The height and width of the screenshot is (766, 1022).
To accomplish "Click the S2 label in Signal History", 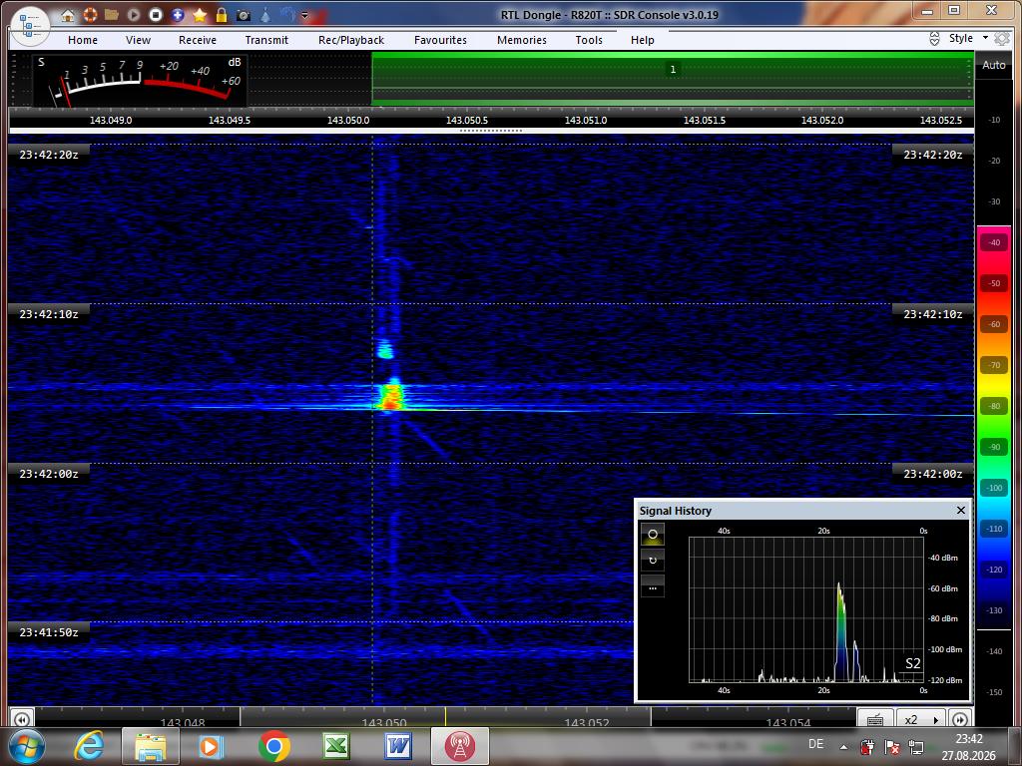I will click(912, 663).
